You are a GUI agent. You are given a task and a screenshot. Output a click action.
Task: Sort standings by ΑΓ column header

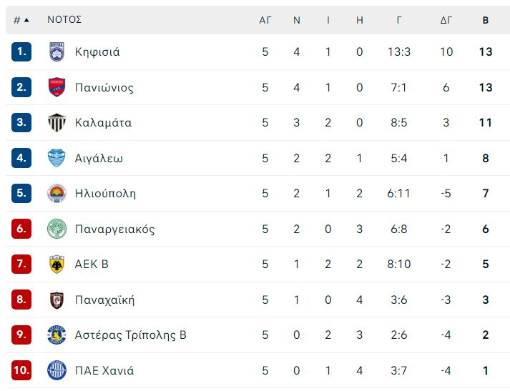pyautogui.click(x=265, y=20)
